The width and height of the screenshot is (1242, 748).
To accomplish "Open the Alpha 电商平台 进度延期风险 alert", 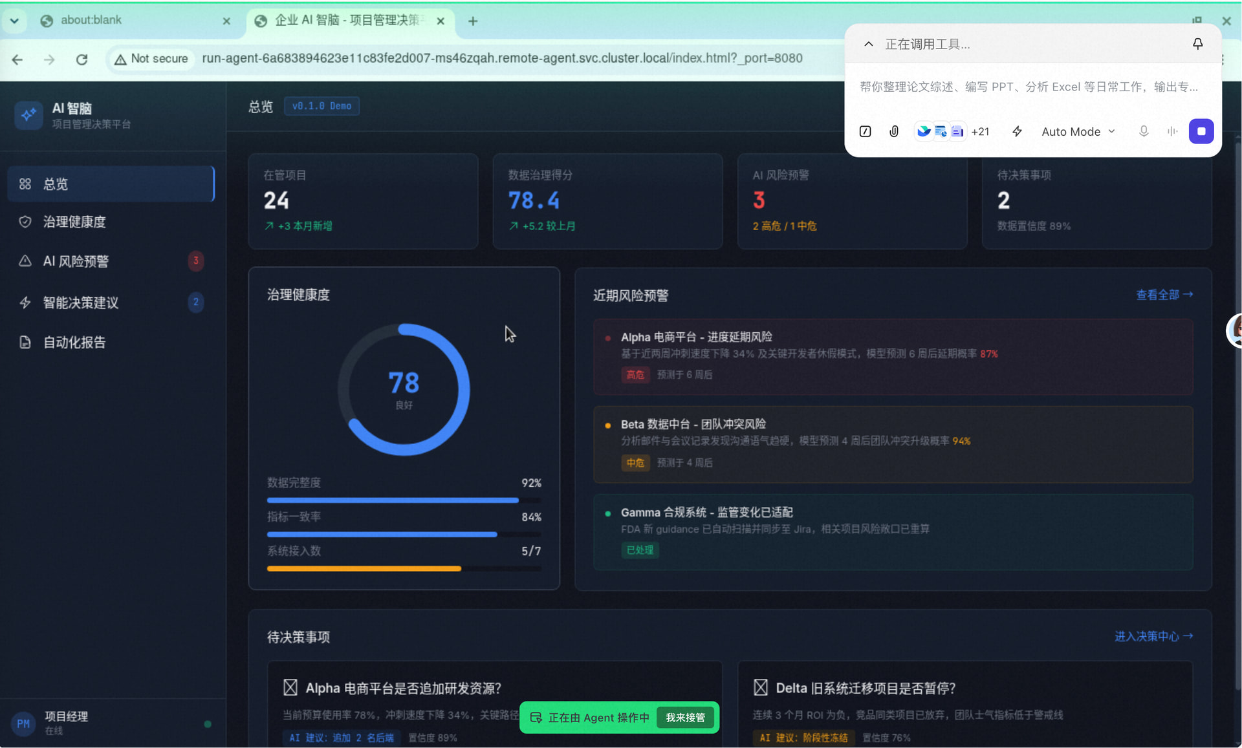I will click(x=893, y=356).
